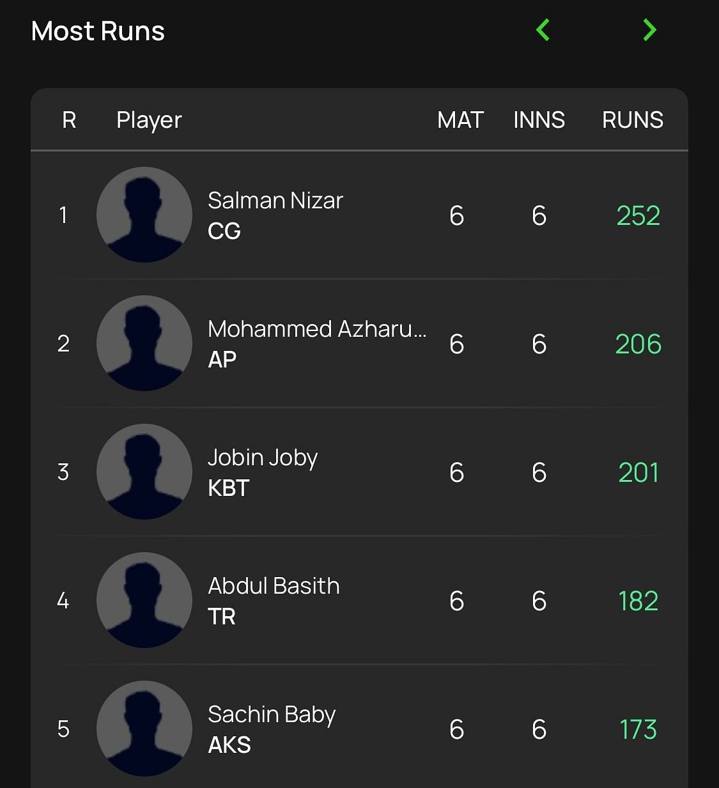Open Abdul Basith's avatar picture
The image size is (719, 788).
point(144,600)
